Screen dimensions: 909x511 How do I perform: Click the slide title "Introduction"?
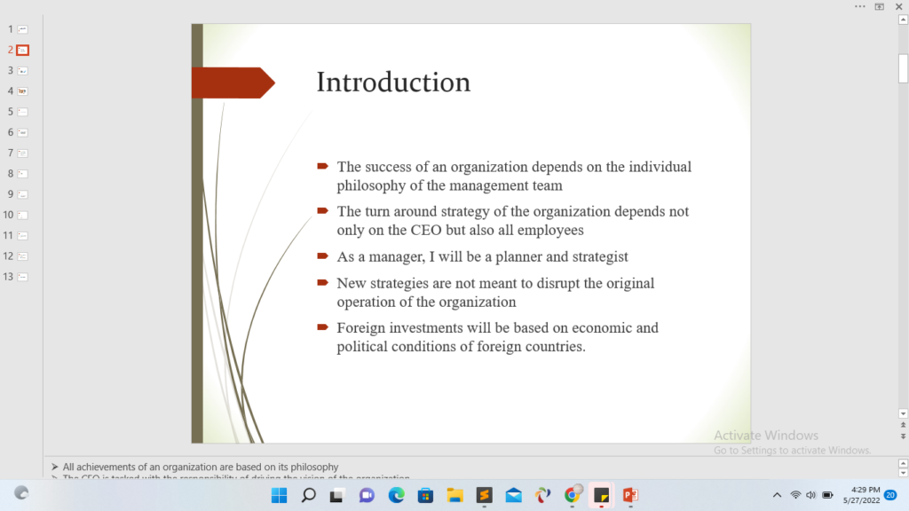(x=393, y=83)
